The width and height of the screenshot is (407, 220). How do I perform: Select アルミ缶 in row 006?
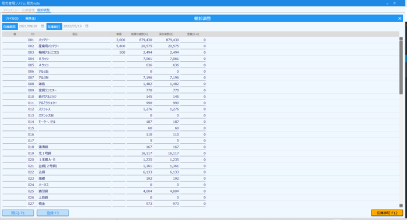(x=75, y=72)
